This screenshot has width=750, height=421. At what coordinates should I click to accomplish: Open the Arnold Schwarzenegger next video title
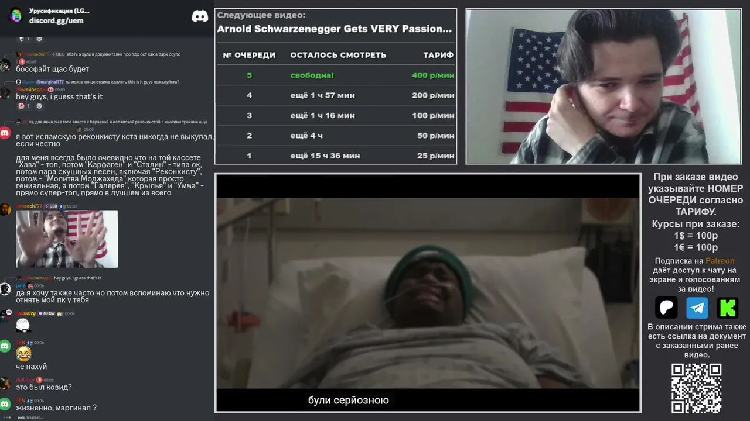(x=335, y=29)
